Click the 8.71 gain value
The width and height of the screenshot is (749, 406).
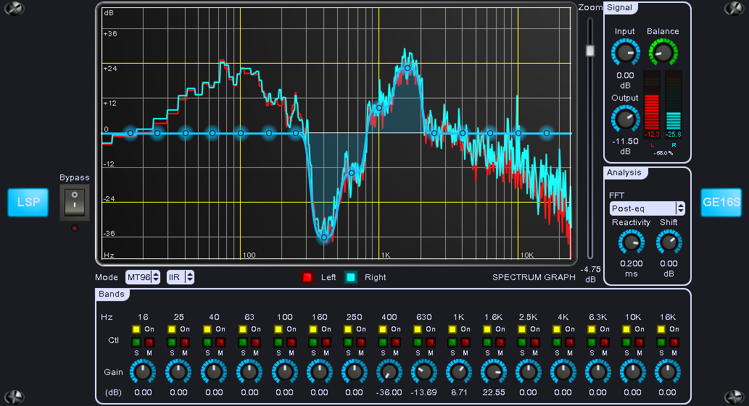click(459, 393)
